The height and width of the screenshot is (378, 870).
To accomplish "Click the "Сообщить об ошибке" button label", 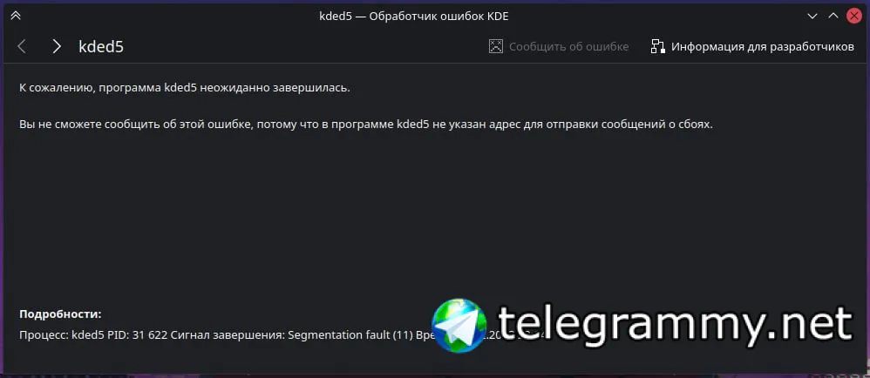I will [568, 46].
